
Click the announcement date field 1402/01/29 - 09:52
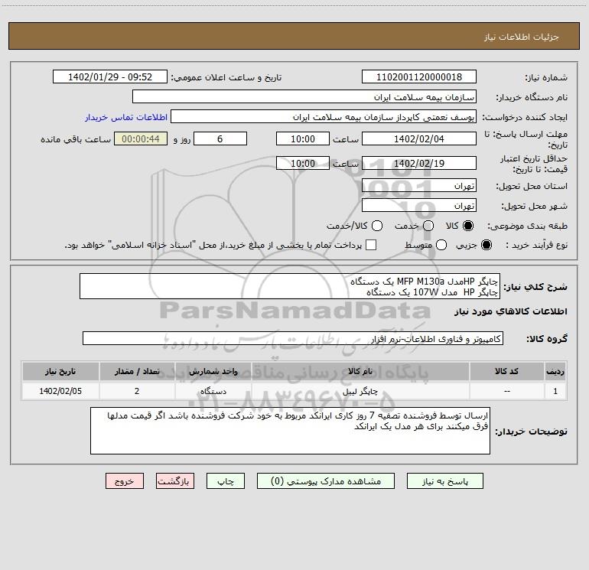pos(110,77)
